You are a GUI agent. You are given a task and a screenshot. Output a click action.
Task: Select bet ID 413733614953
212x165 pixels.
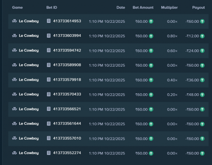(x=67, y=21)
